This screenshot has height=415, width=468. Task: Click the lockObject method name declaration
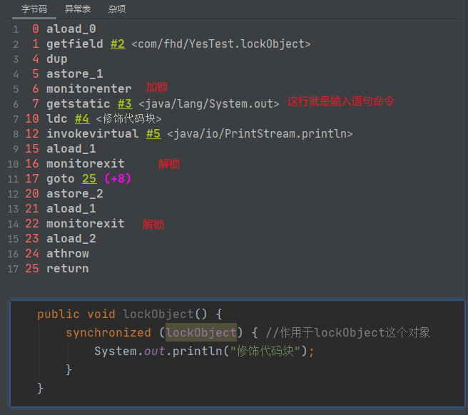pos(158,314)
